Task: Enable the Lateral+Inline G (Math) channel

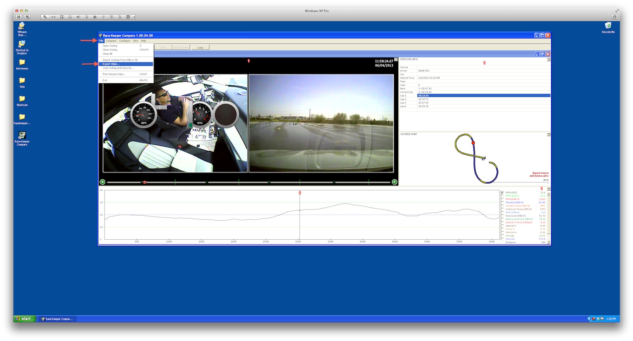Action: click(502, 223)
